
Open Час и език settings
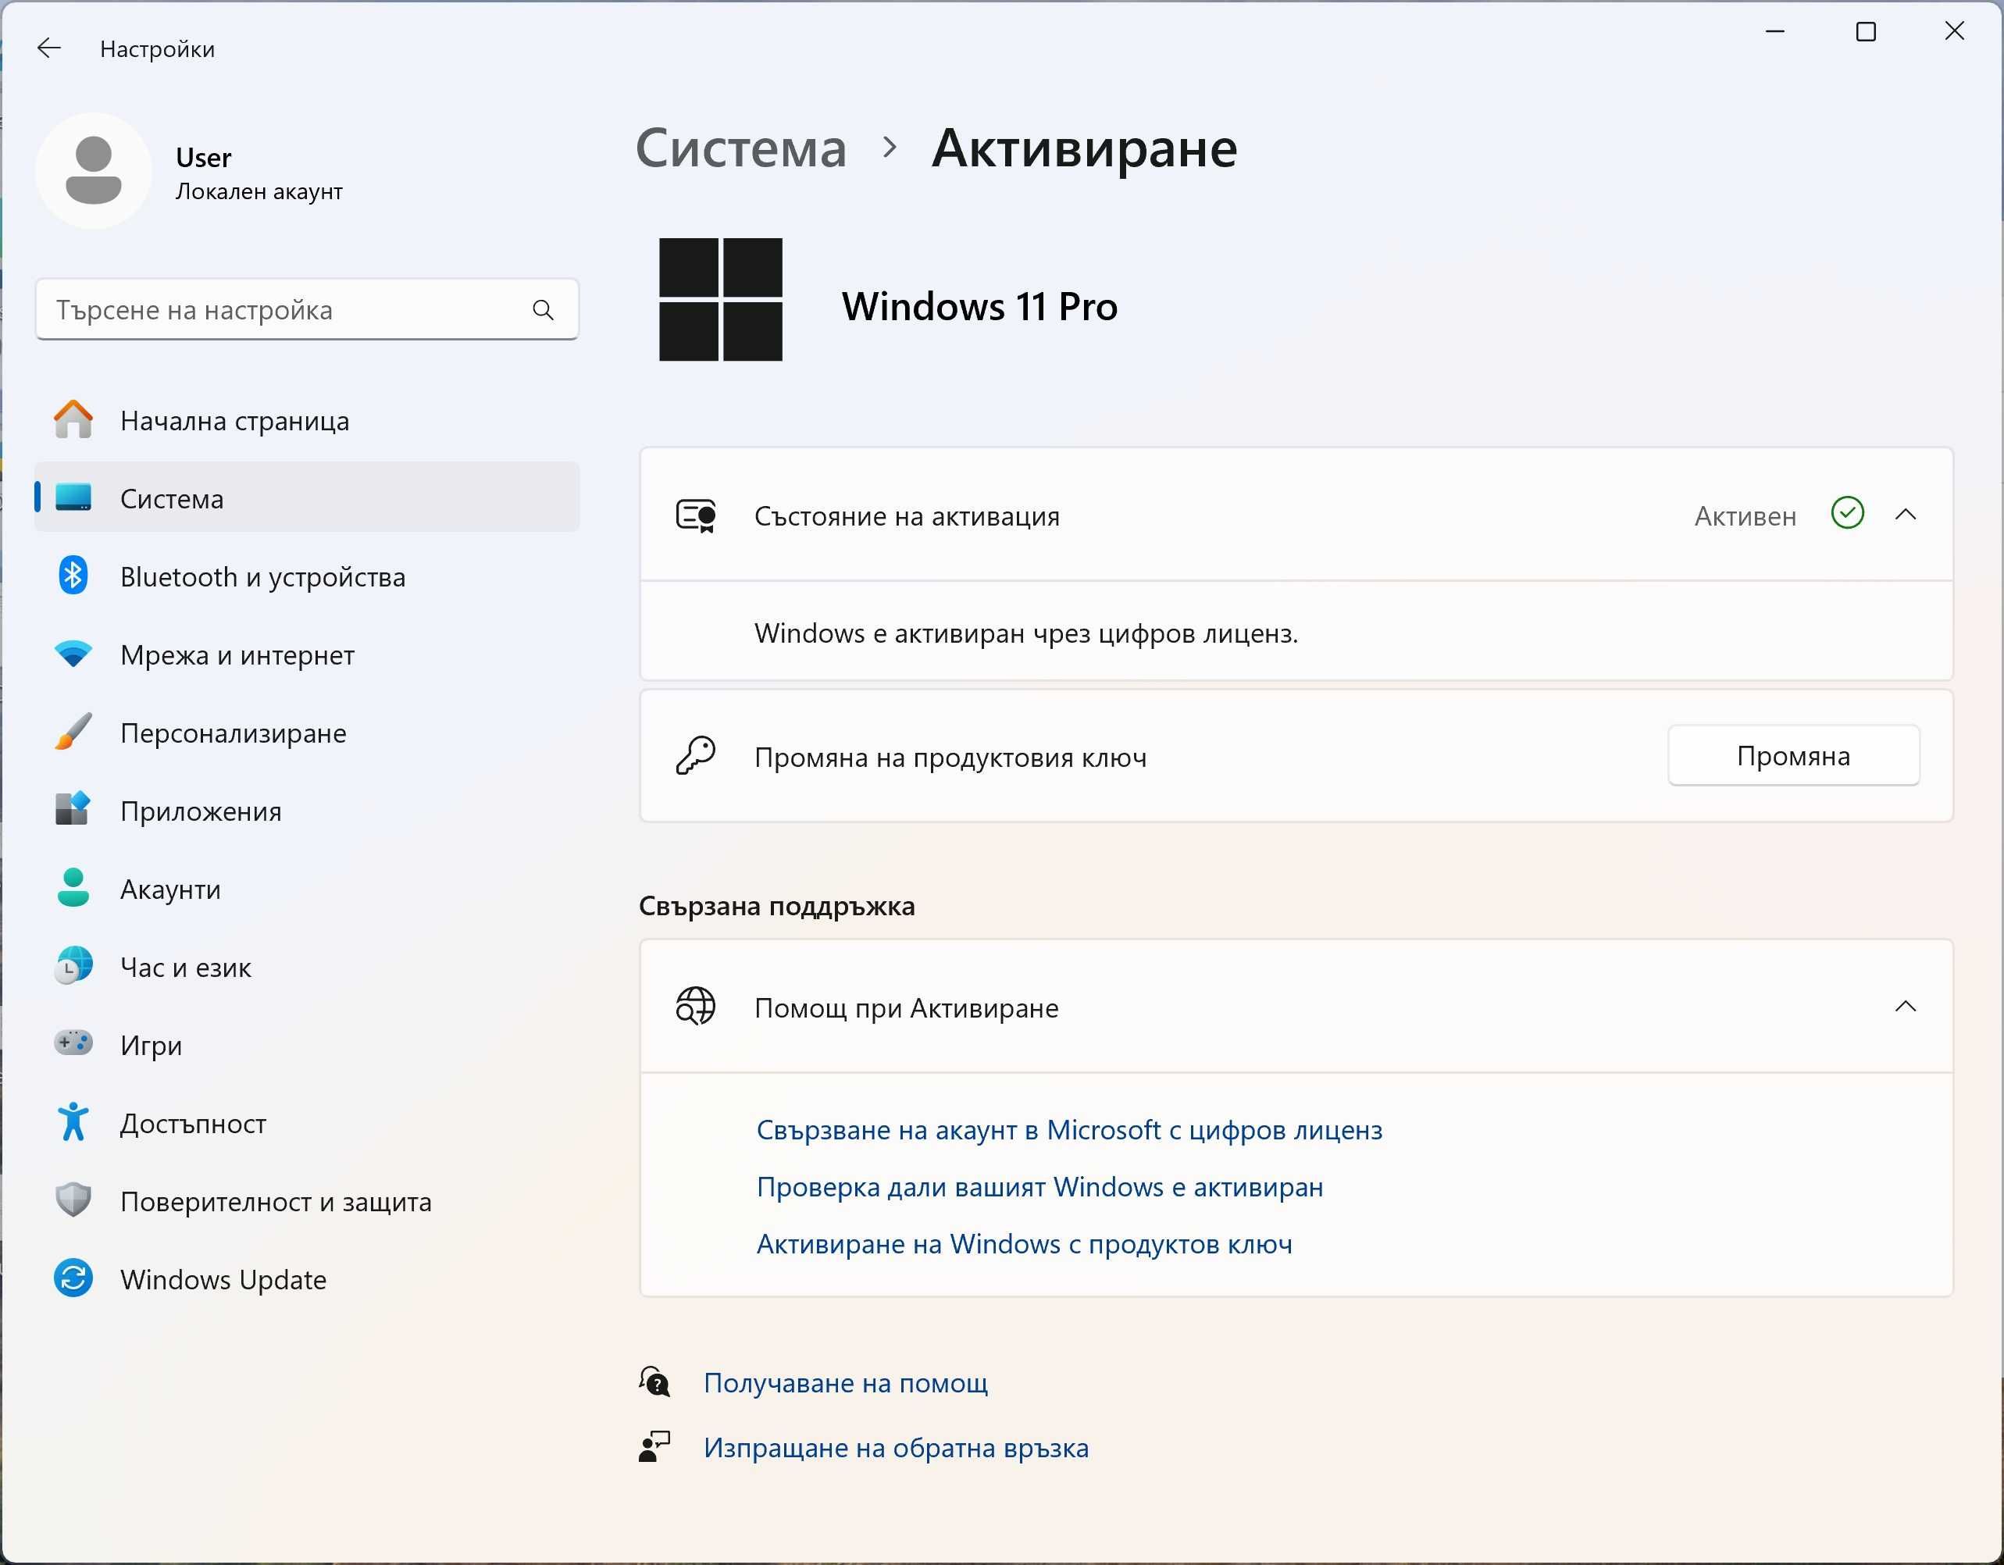(x=308, y=967)
